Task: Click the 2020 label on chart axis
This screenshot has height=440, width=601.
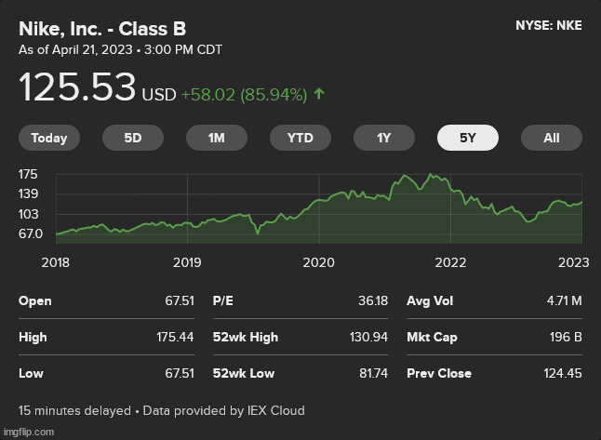Action: tap(318, 262)
